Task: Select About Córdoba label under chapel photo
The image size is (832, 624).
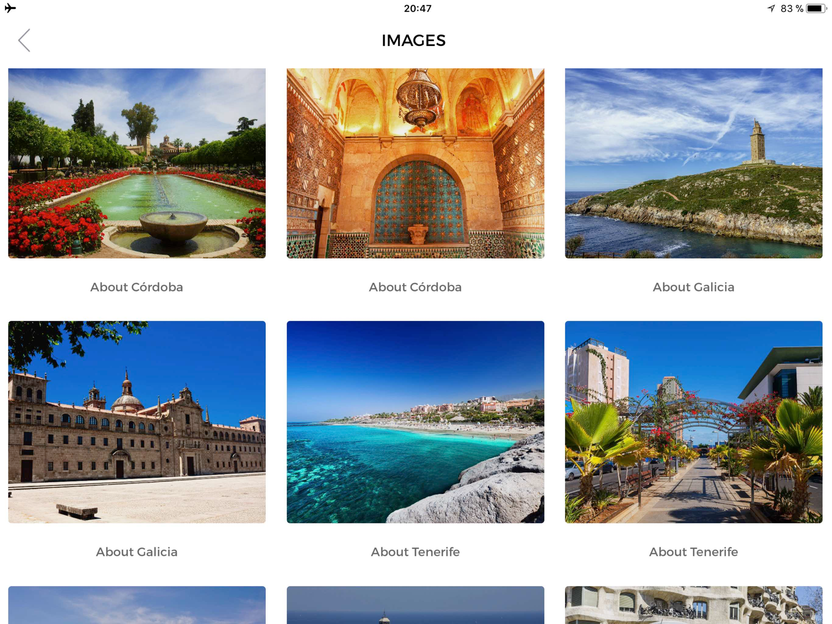Action: (x=415, y=287)
